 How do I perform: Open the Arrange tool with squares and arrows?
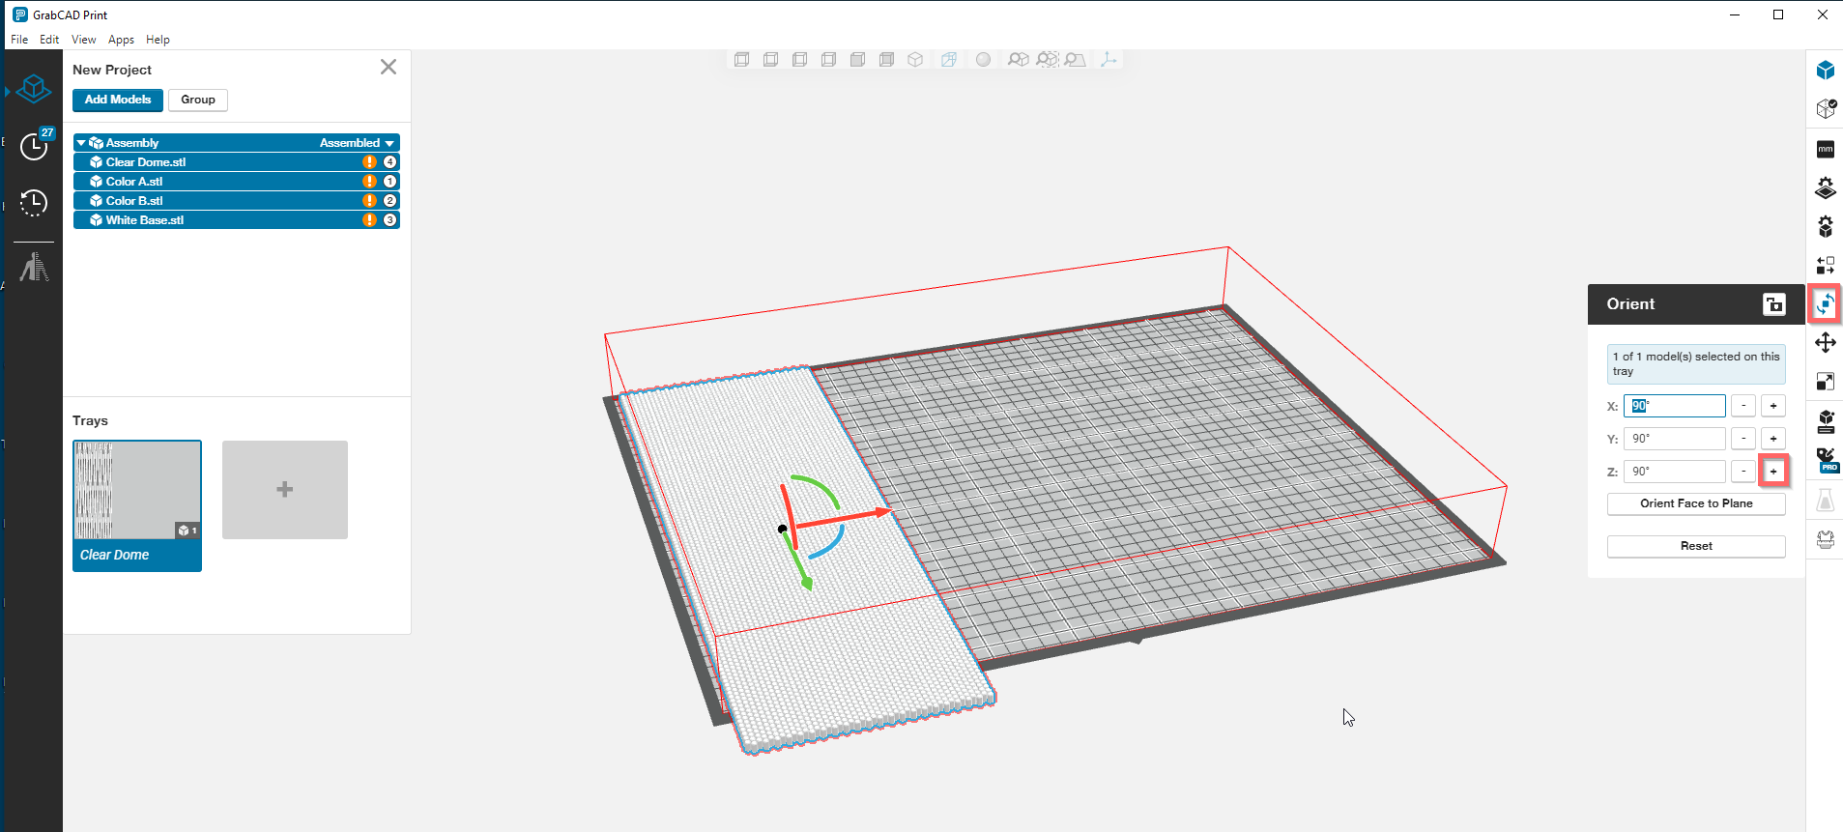1825,265
